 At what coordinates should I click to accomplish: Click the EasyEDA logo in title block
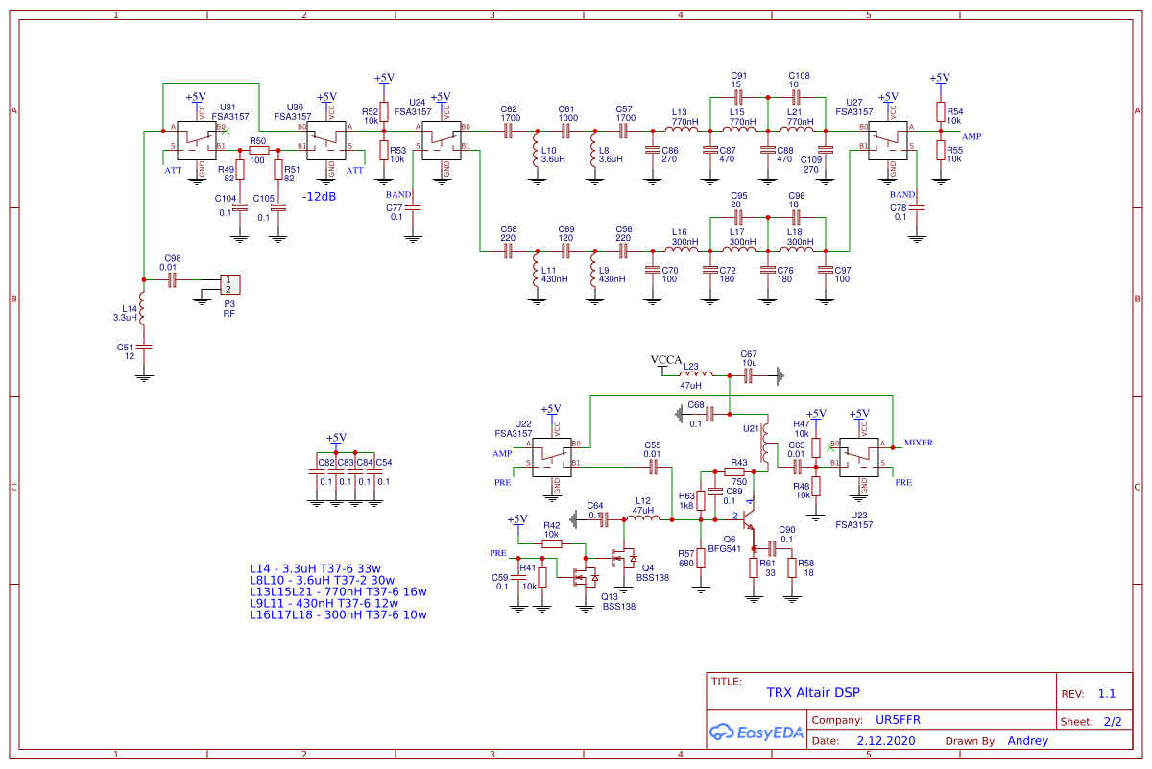755,732
